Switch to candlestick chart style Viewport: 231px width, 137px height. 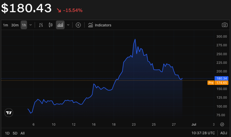[51, 25]
